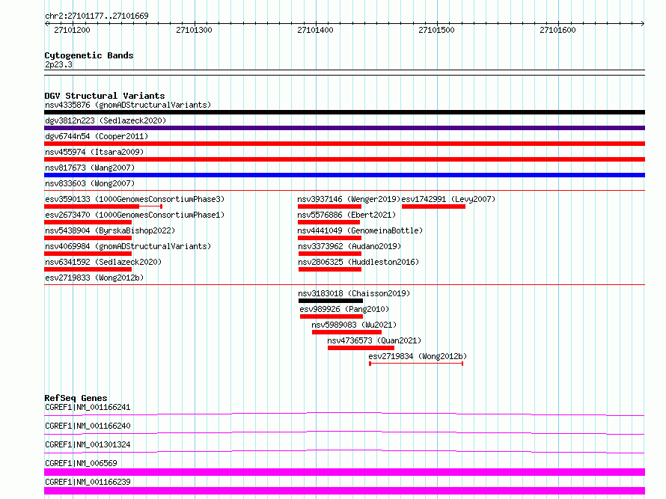Open dgv6744n54 (Cooper2011) variant label

97,136
